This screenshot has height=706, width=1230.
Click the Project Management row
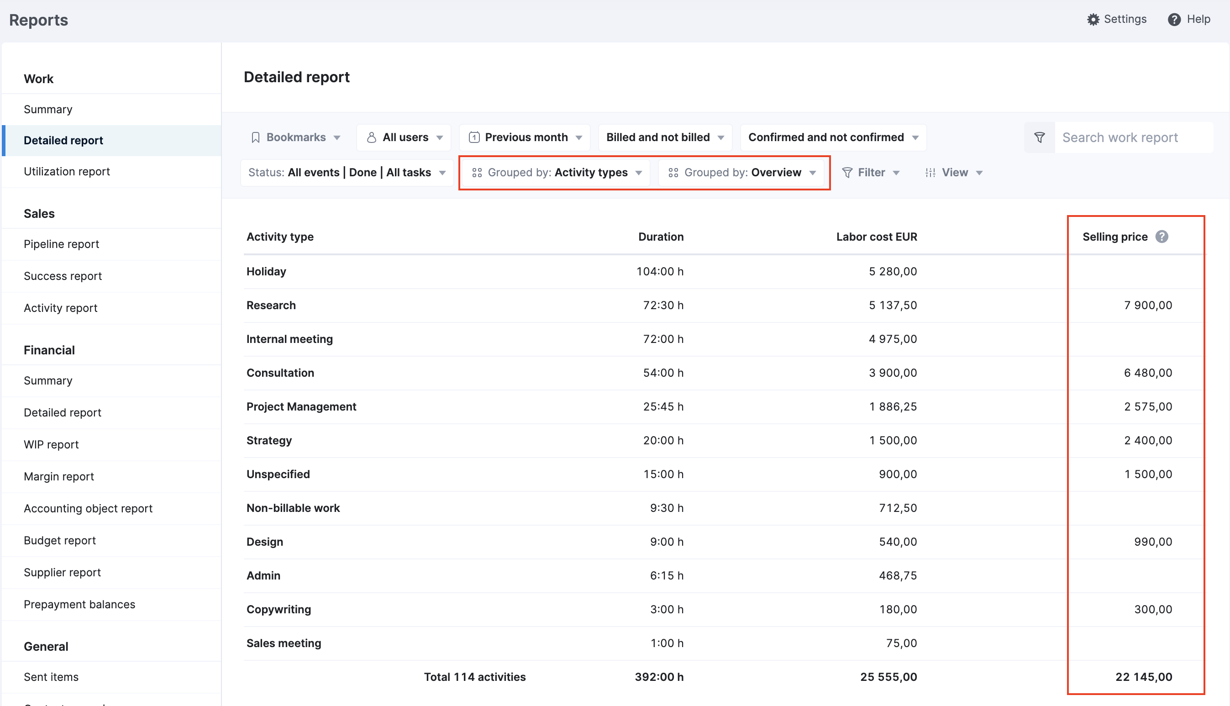coord(725,407)
